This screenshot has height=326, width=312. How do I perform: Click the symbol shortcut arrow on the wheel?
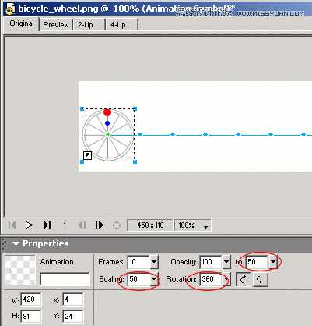pos(87,155)
